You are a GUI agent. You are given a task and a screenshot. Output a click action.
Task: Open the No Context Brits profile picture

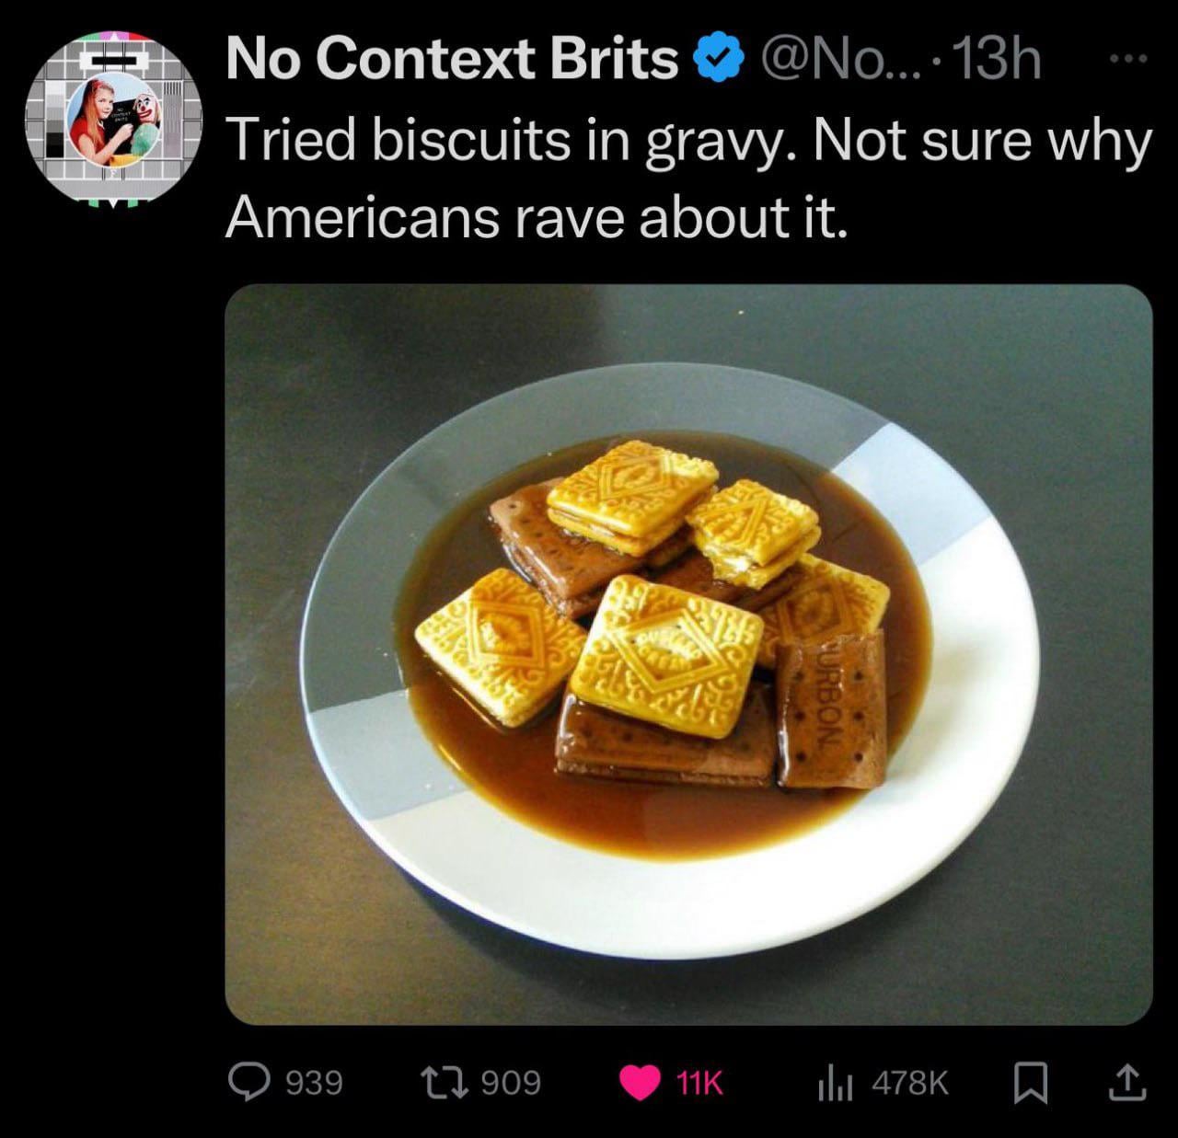coord(112,116)
